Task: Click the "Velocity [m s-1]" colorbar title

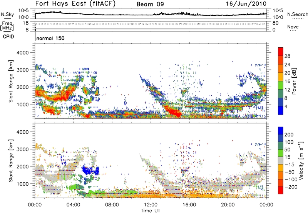Action: tap(301, 160)
